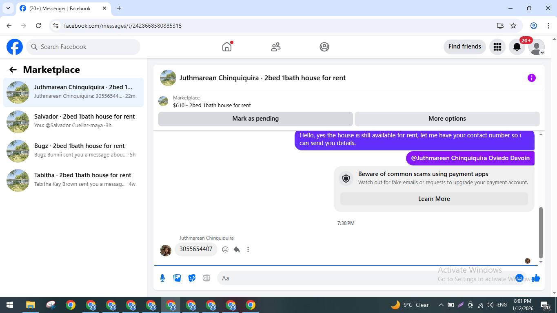Go back in the browser
The image size is (557, 313).
click(9, 26)
